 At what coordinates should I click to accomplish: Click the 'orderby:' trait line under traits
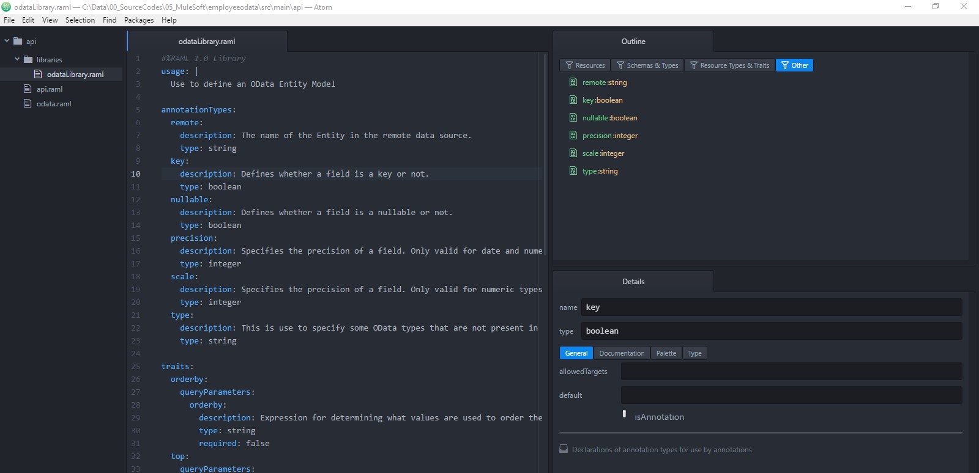[x=189, y=380]
